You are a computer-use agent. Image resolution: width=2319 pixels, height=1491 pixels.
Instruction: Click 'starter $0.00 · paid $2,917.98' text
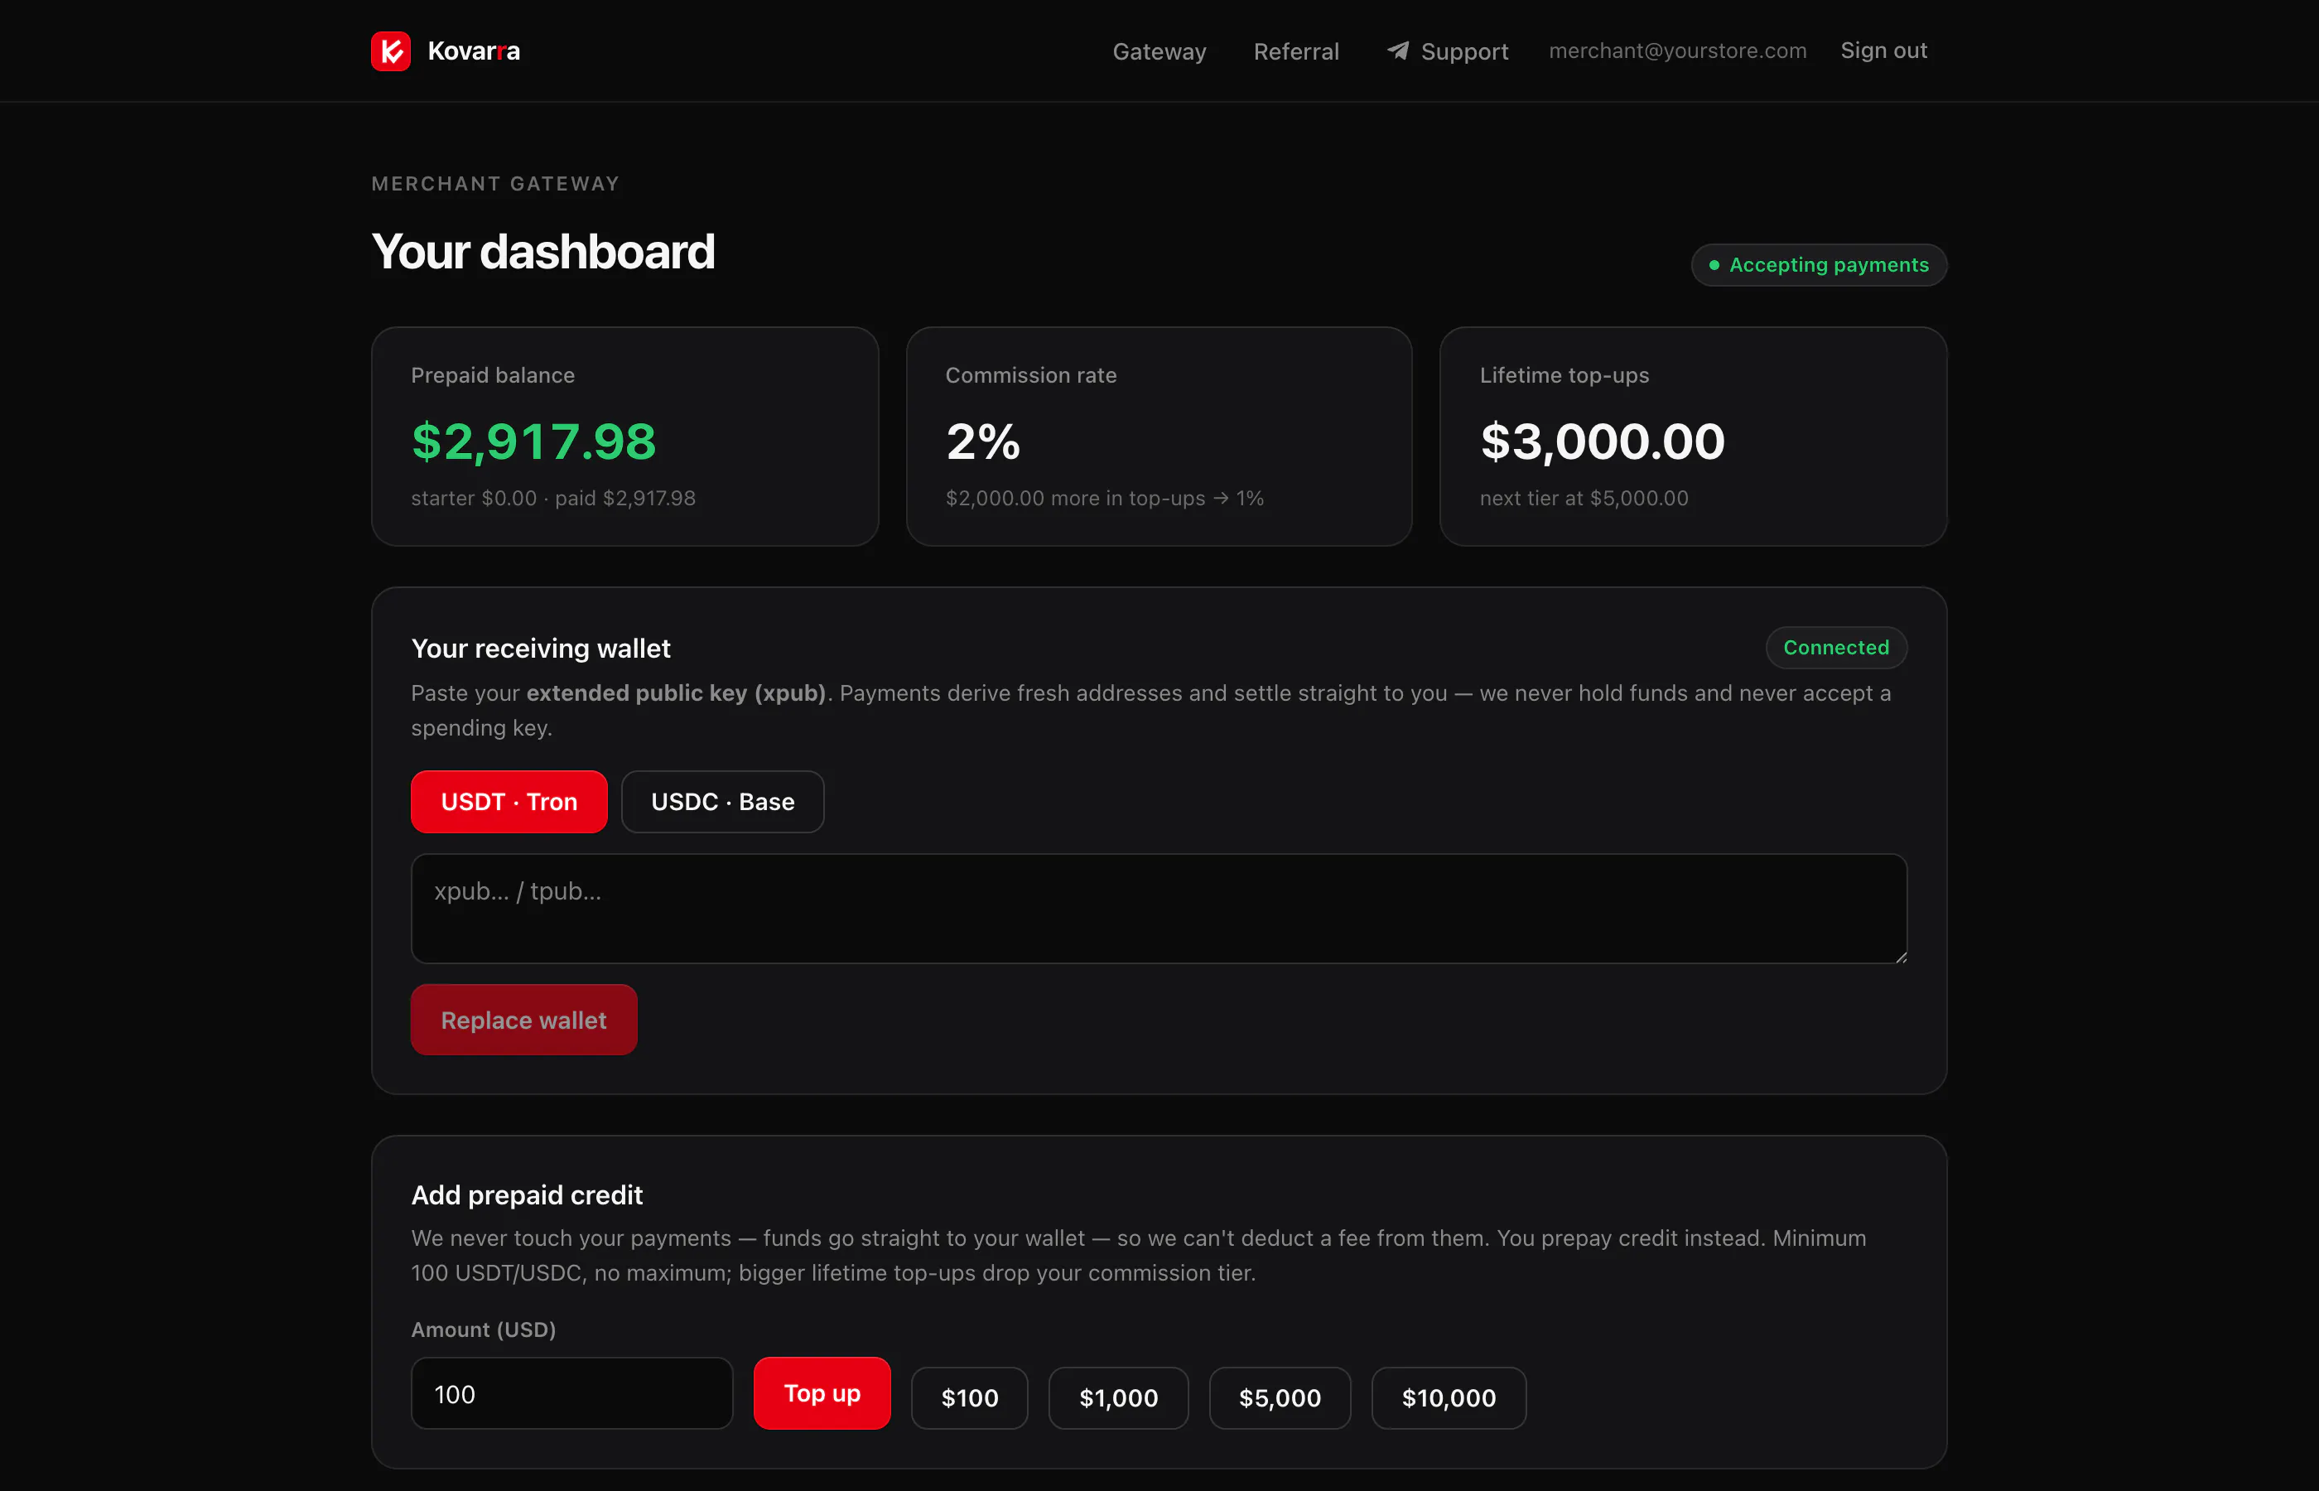click(553, 498)
